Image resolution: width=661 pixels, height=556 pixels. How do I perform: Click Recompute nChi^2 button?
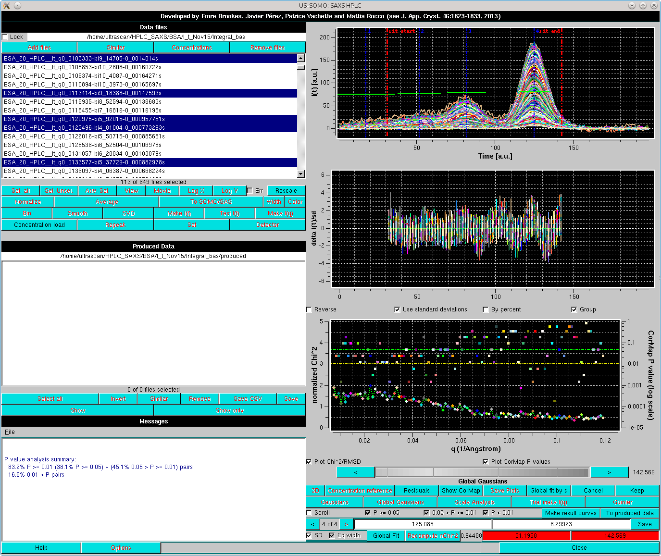point(433,536)
